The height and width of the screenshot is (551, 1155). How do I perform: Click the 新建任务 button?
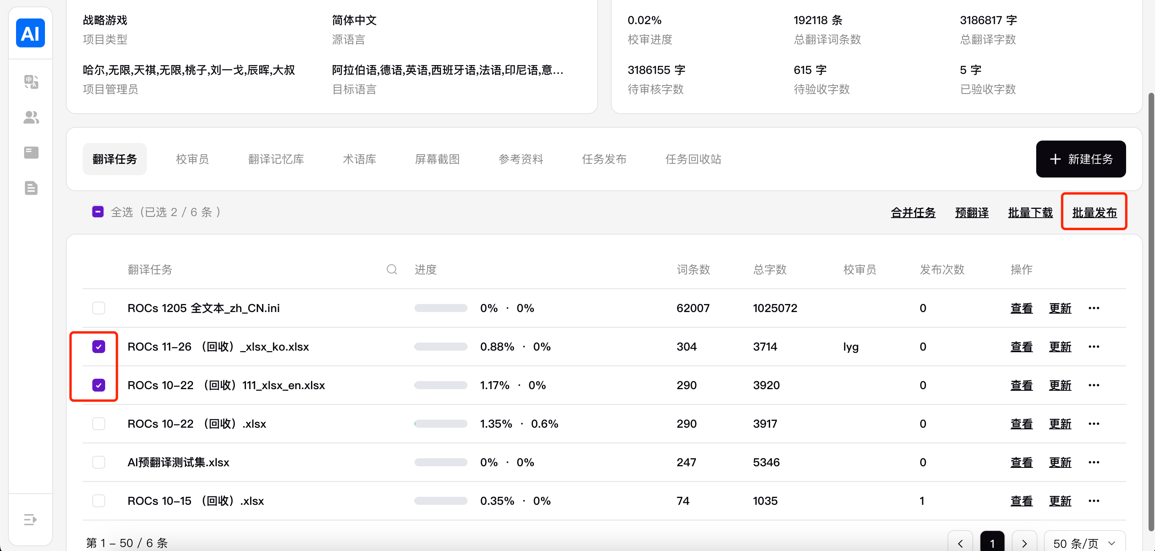[x=1081, y=159]
